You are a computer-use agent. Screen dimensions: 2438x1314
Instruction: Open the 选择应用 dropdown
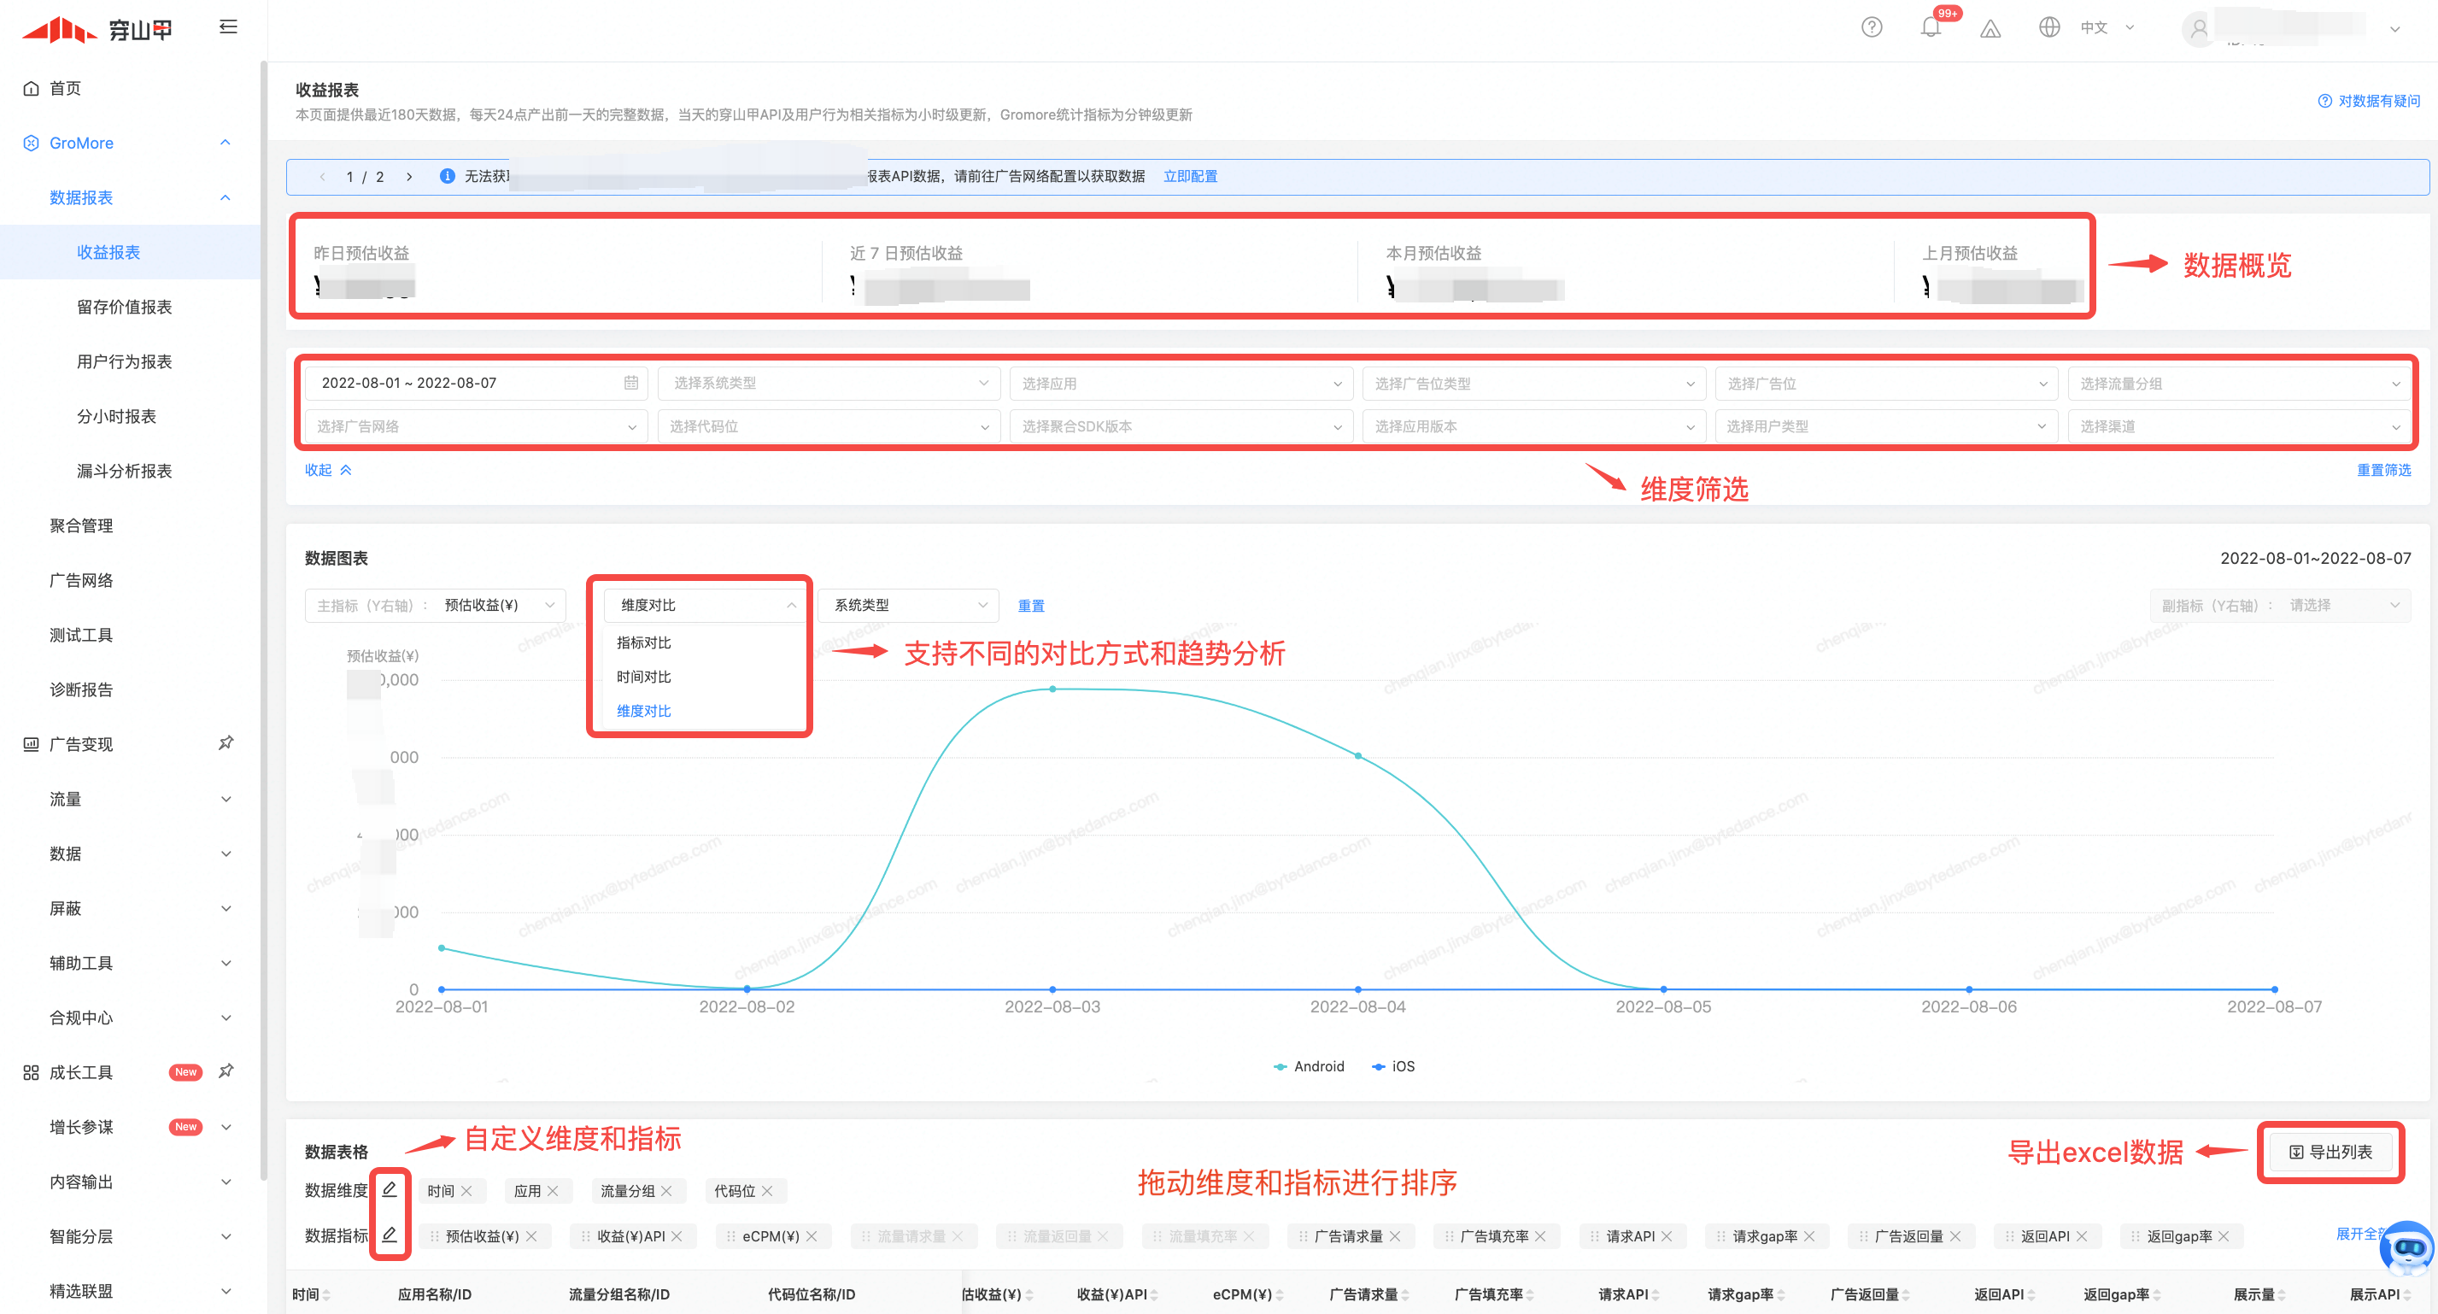pos(1181,384)
